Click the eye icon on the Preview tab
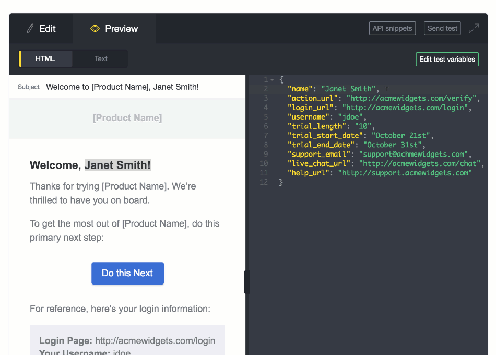The height and width of the screenshot is (355, 496). 96,28
